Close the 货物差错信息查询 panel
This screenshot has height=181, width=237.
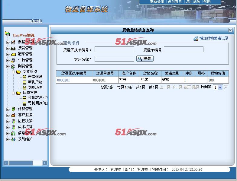(x=230, y=30)
